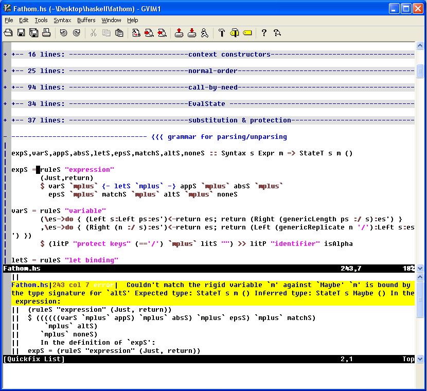Collapse the 'grammar for parsing/unparsing' fold
Image resolution: width=427 pixels, height=391 pixels.
coord(5,137)
